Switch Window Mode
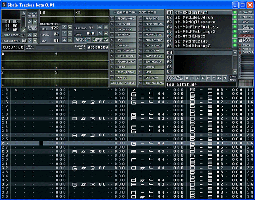The height and width of the screenshot is (200, 255). (x=246, y=40)
